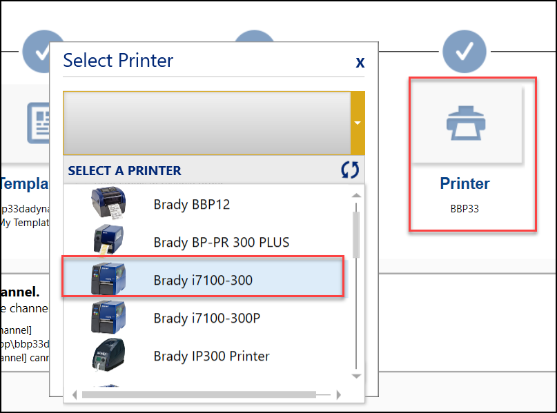The image size is (557, 413).
Task: Click the empty printer selection combo box
Action: tap(206, 123)
